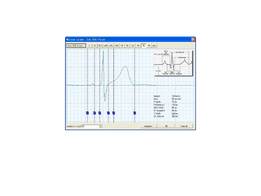Screen dimensions: 261x196
Task: Click the P Width value 78 ms
Action: pos(174,102)
